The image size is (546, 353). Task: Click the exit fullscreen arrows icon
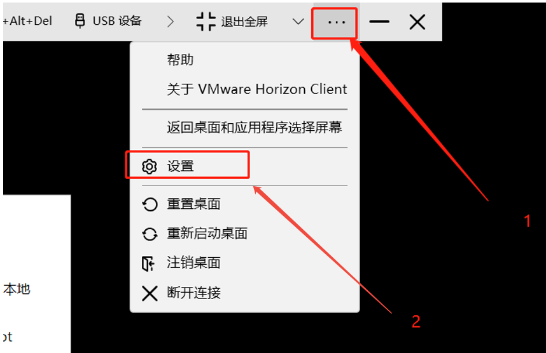pyautogui.click(x=206, y=22)
